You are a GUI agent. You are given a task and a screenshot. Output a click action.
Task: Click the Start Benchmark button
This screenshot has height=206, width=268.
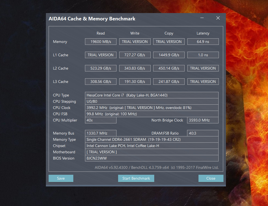(136, 178)
